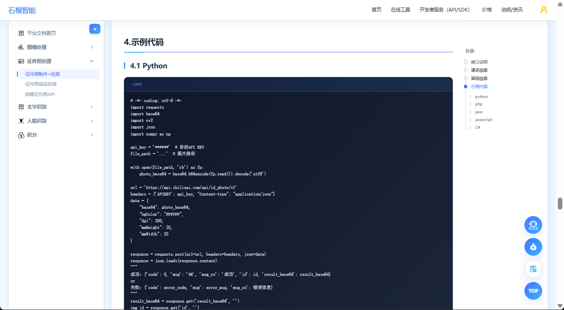Expand the 积分 chevron
Image resolution: width=564 pixels, height=310 pixels.
point(91,135)
